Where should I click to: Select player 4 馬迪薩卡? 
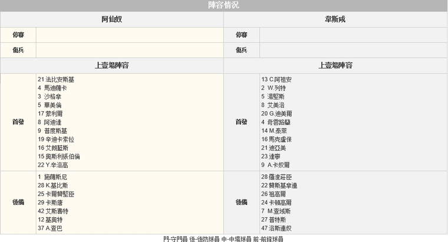52,88
